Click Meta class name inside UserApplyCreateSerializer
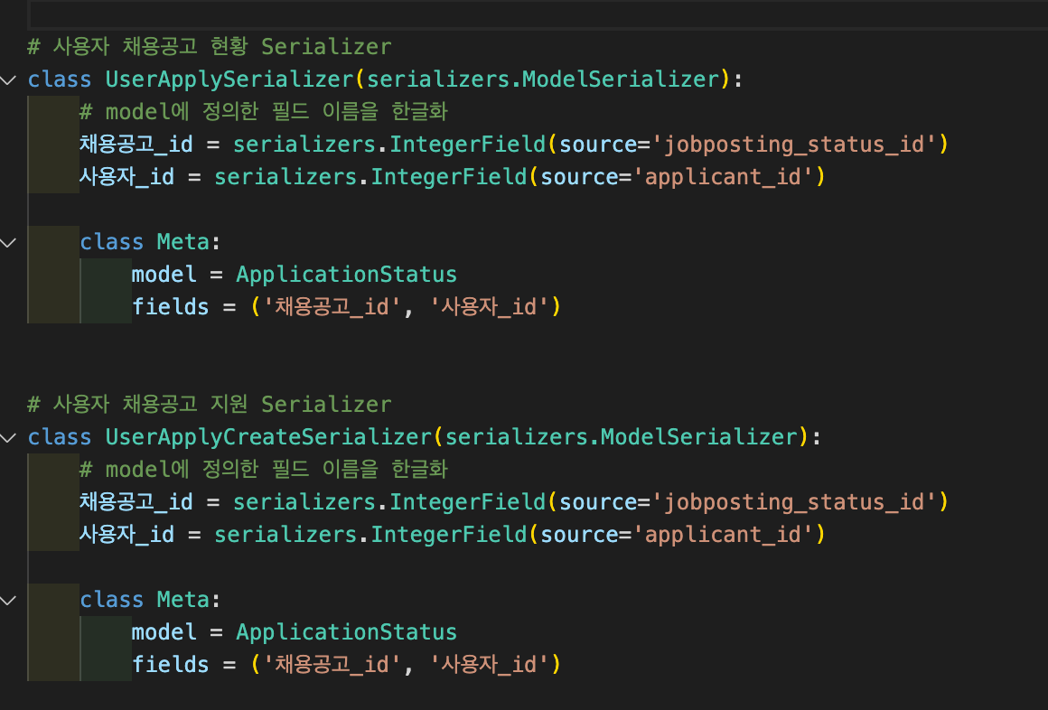 pos(183,600)
